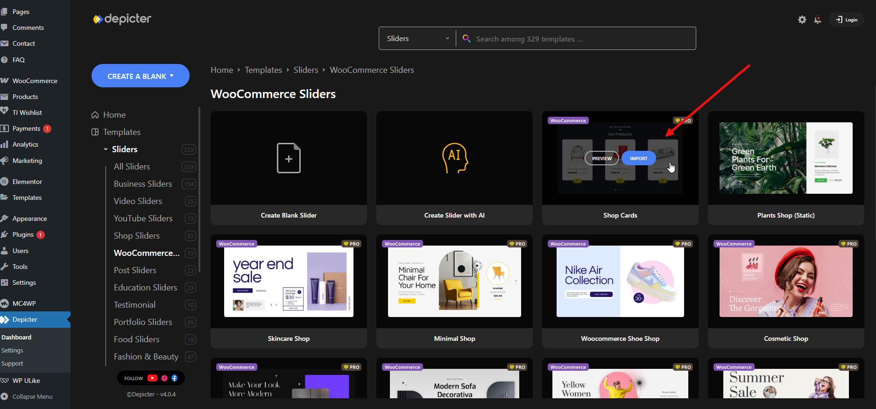The height and width of the screenshot is (409, 876).
Task: Open the Sliders type dropdown
Action: coord(417,38)
